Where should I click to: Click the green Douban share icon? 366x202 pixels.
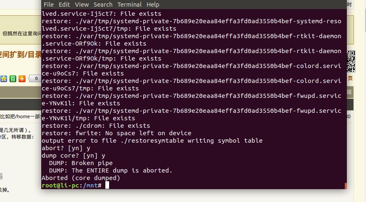pos(13,79)
